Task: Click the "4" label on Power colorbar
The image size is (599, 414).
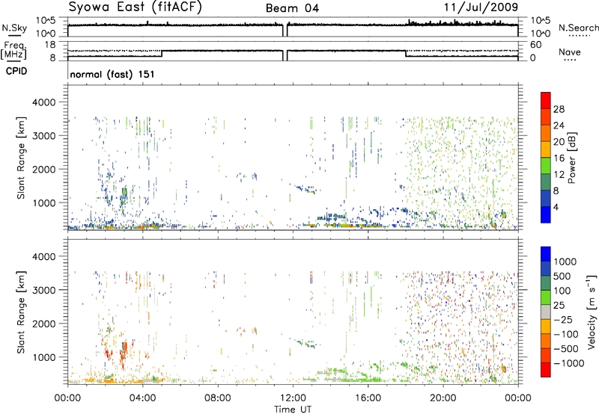Action: (556, 207)
